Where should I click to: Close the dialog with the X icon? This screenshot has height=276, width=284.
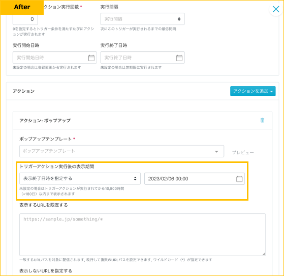tap(276, 9)
